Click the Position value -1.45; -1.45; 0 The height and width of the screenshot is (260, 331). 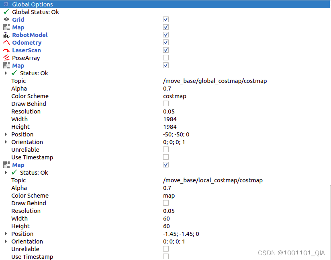(181, 234)
